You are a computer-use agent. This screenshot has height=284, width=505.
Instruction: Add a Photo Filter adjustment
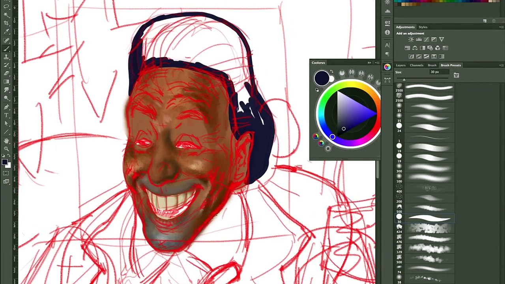(x=430, y=48)
